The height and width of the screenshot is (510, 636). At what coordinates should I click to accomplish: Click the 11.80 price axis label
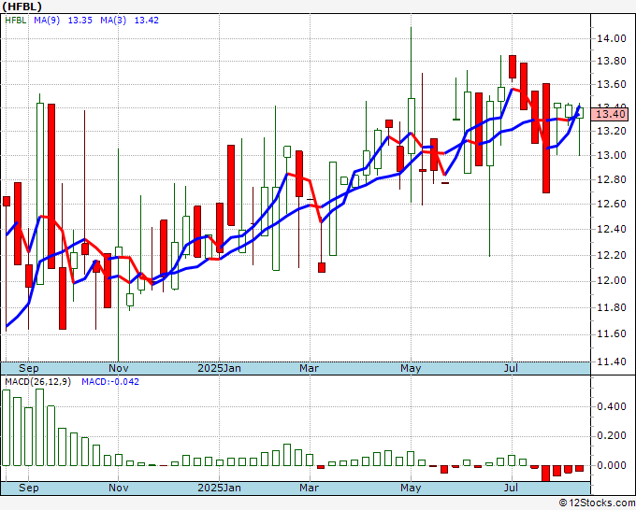[x=612, y=308]
